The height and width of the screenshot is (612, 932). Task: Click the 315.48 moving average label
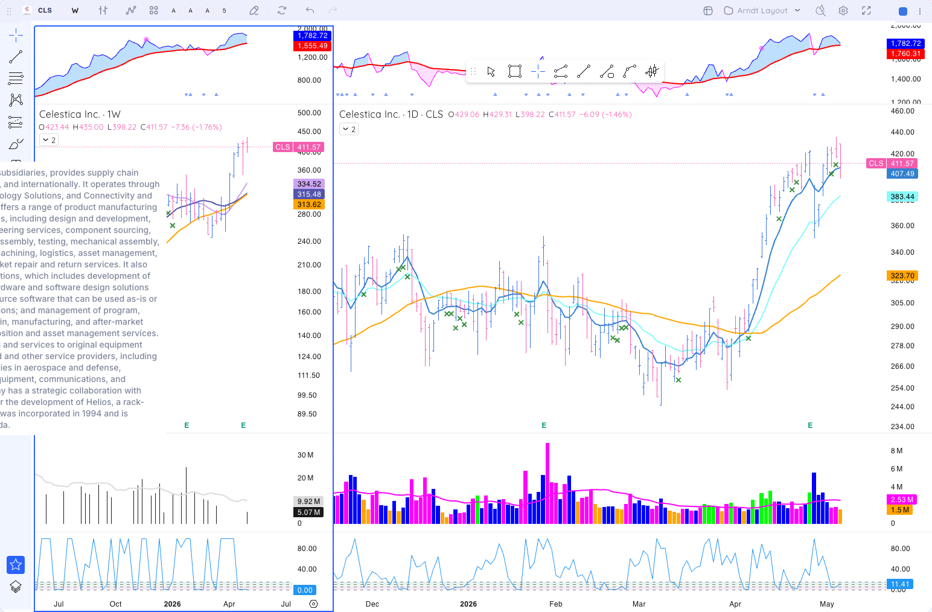309,194
